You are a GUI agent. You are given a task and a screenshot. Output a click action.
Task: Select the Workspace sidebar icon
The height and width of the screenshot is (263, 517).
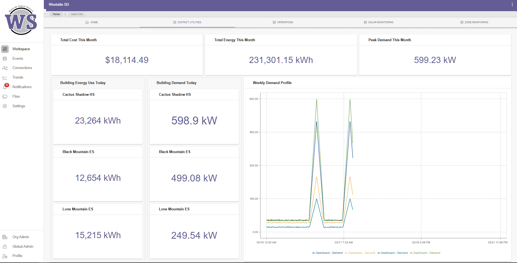(x=5, y=49)
